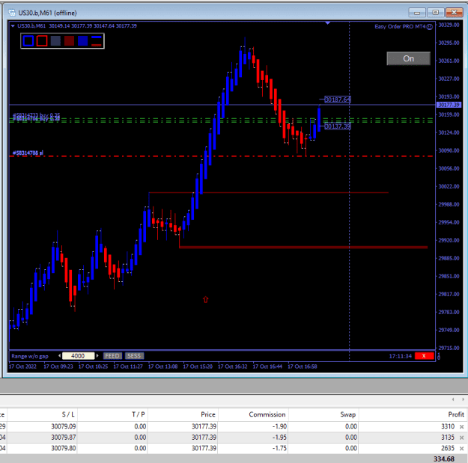Viewport: 468px width, 463px height.
Task: Select the commission cell -1.90
Action: (x=279, y=426)
